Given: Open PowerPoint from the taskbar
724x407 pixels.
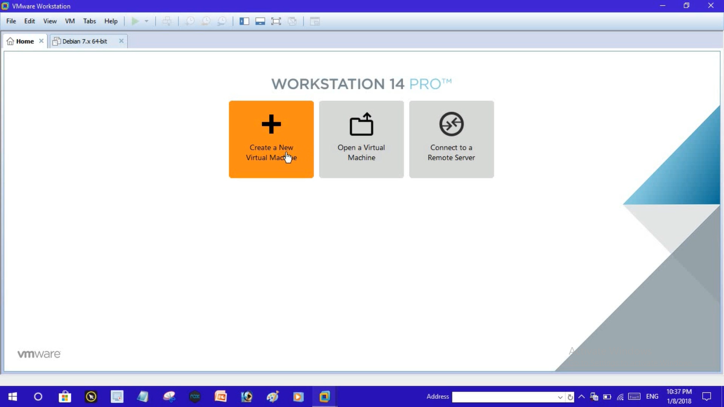Looking at the screenshot, I should [x=220, y=396].
